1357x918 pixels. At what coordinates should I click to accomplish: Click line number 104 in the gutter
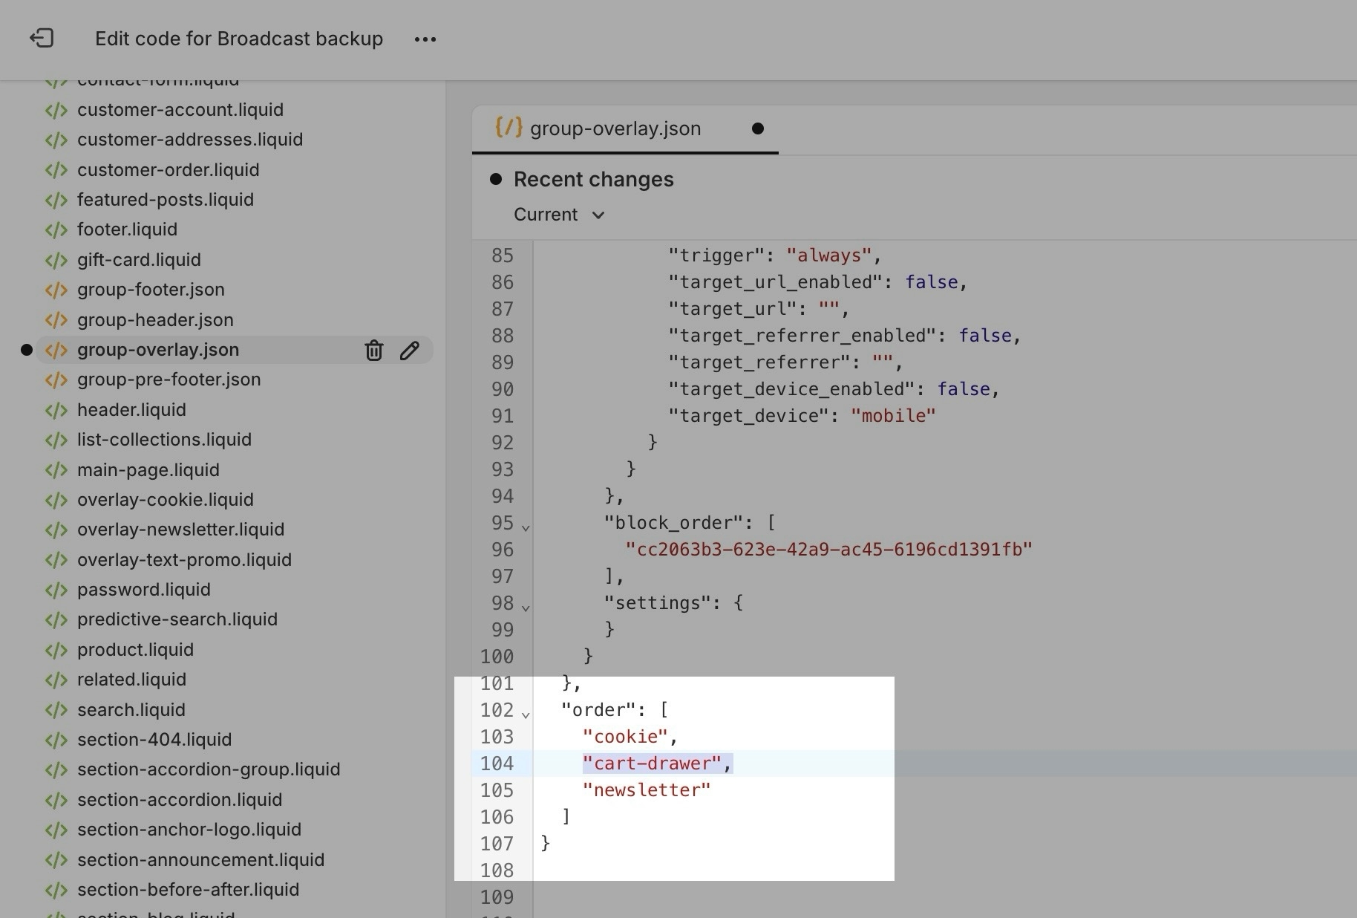(x=497, y=764)
